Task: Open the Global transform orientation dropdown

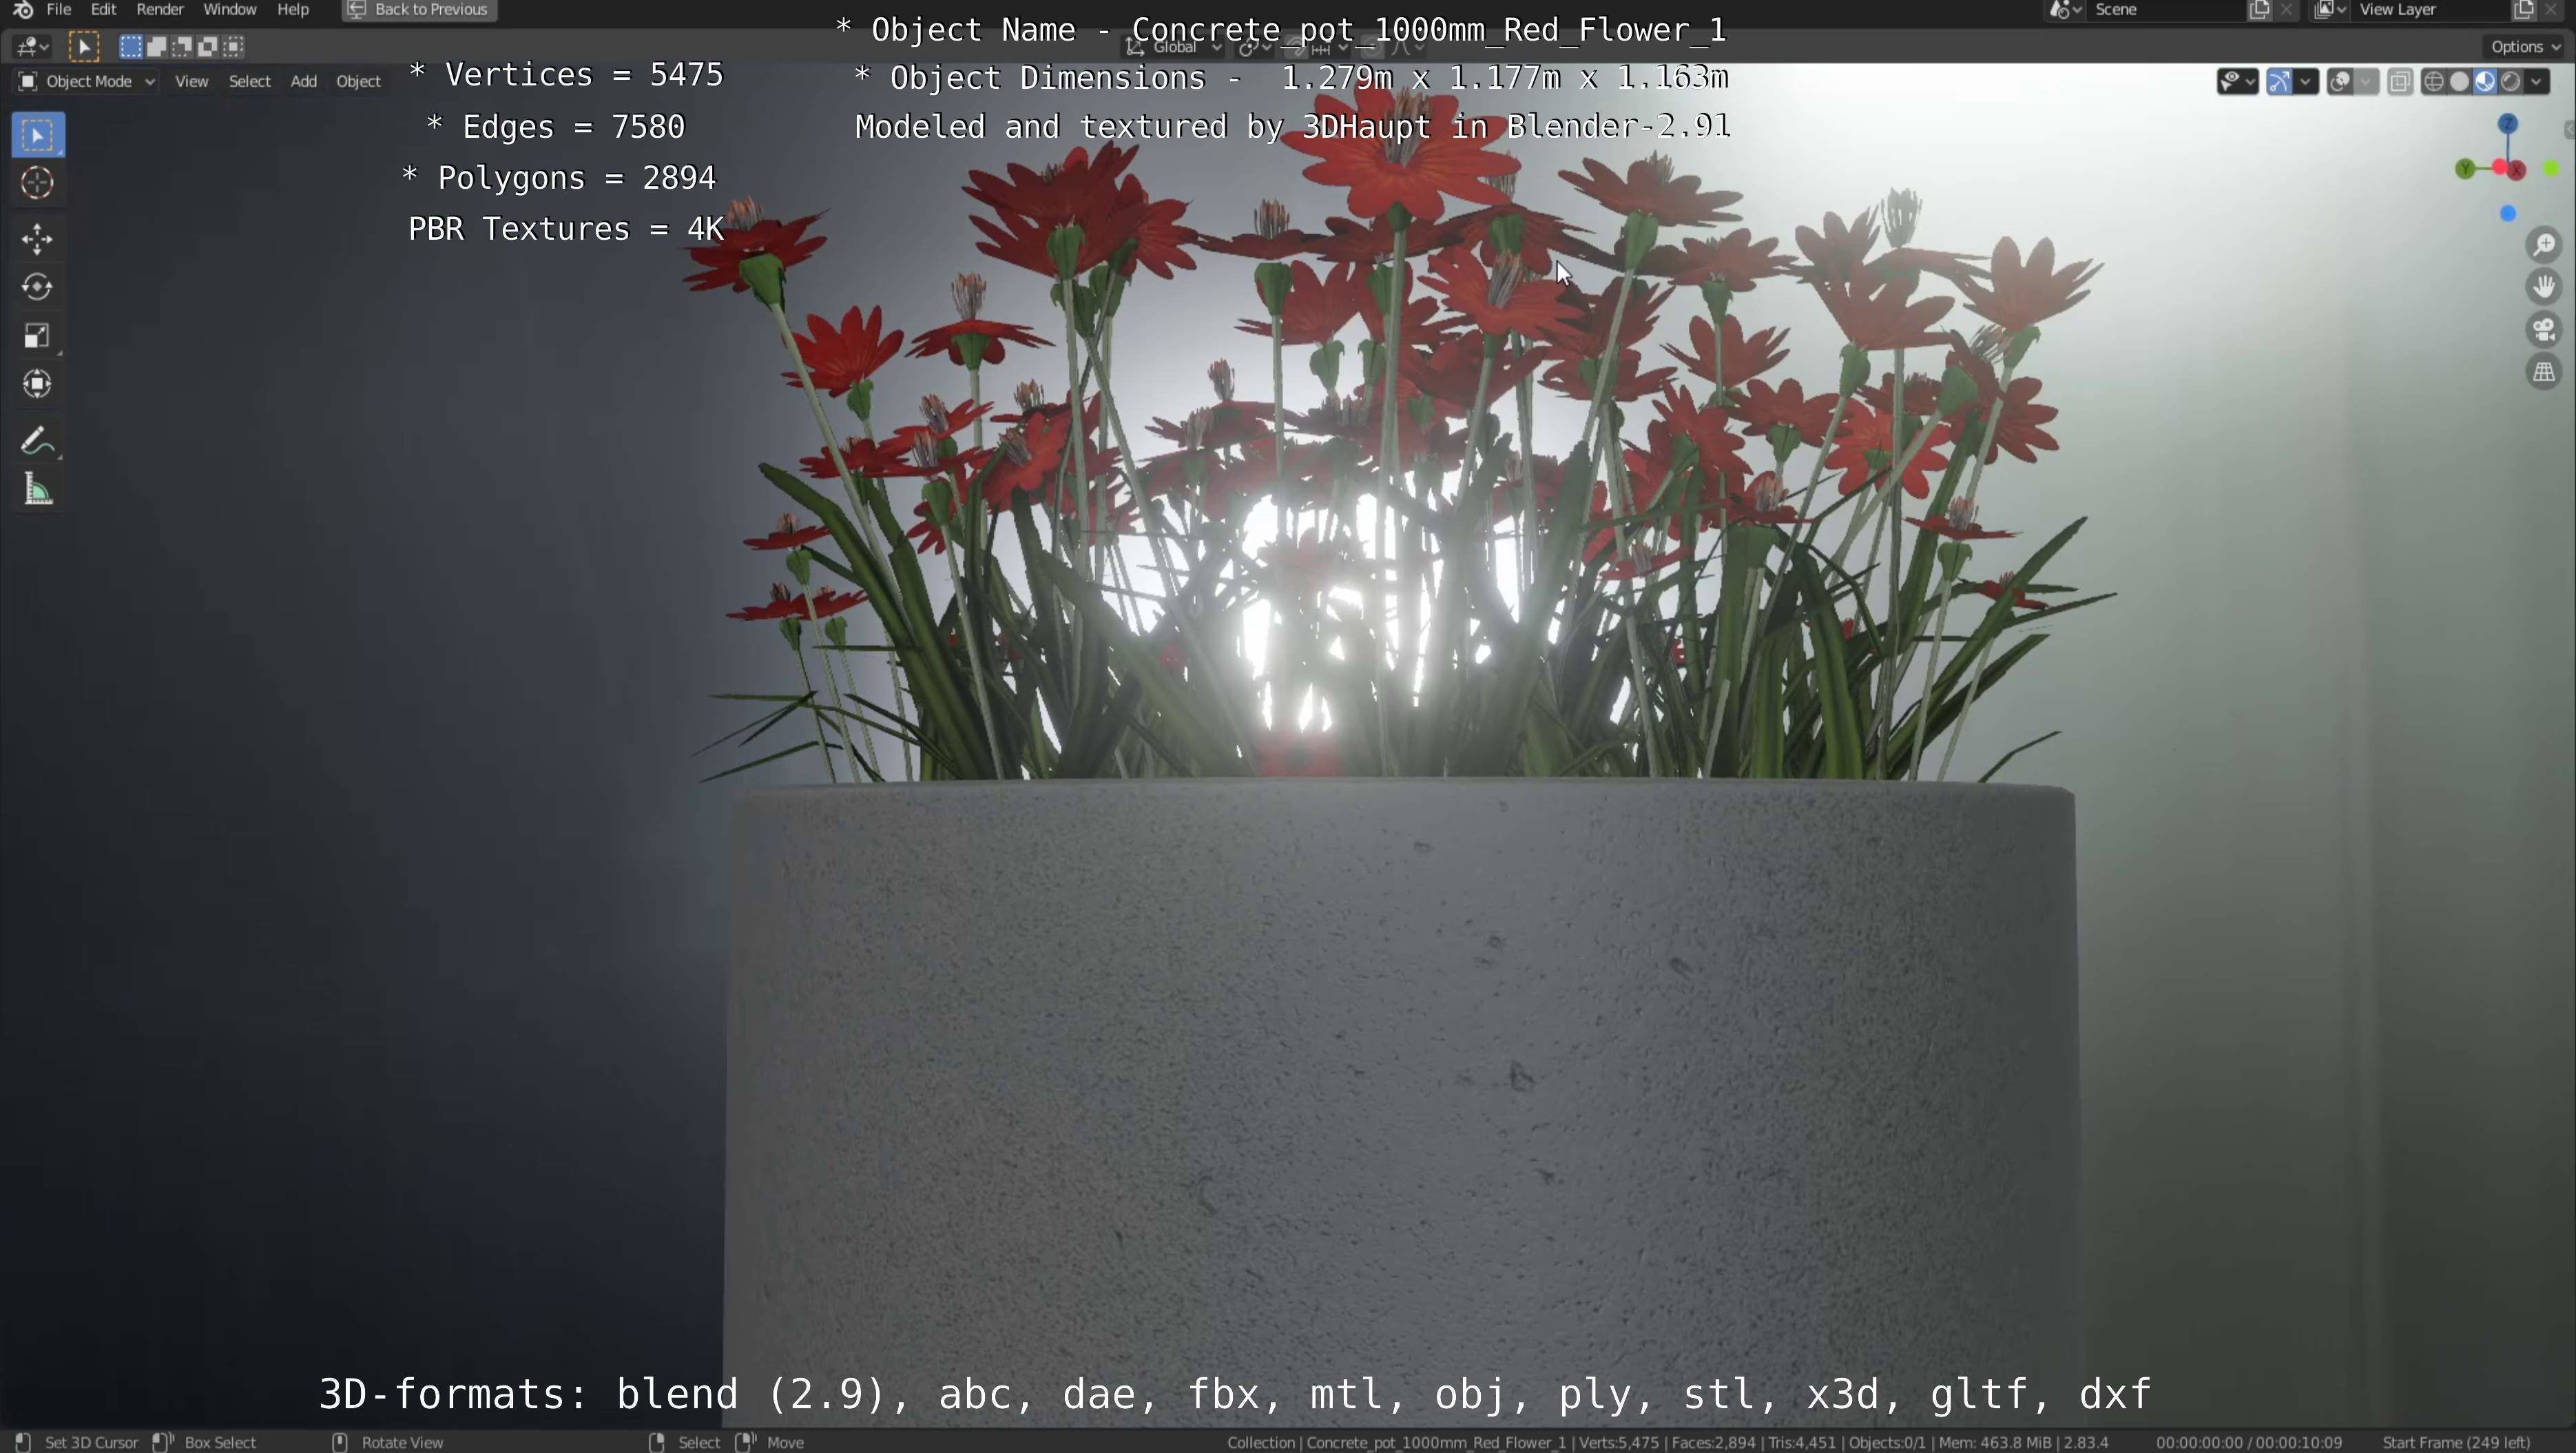Action: pos(1174,47)
